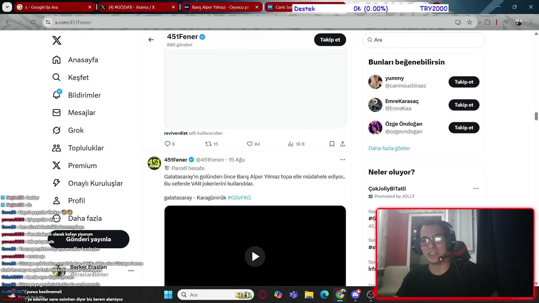Open the X logo home icon
This screenshot has height=303, width=539.
57,40
